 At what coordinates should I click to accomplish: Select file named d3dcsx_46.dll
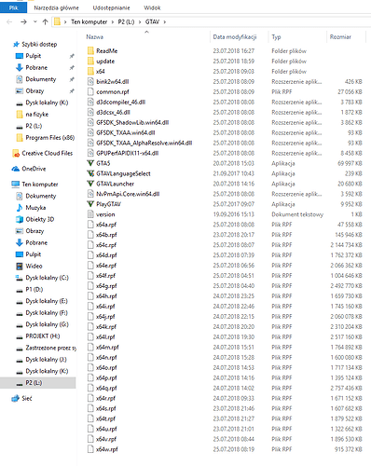click(113, 112)
